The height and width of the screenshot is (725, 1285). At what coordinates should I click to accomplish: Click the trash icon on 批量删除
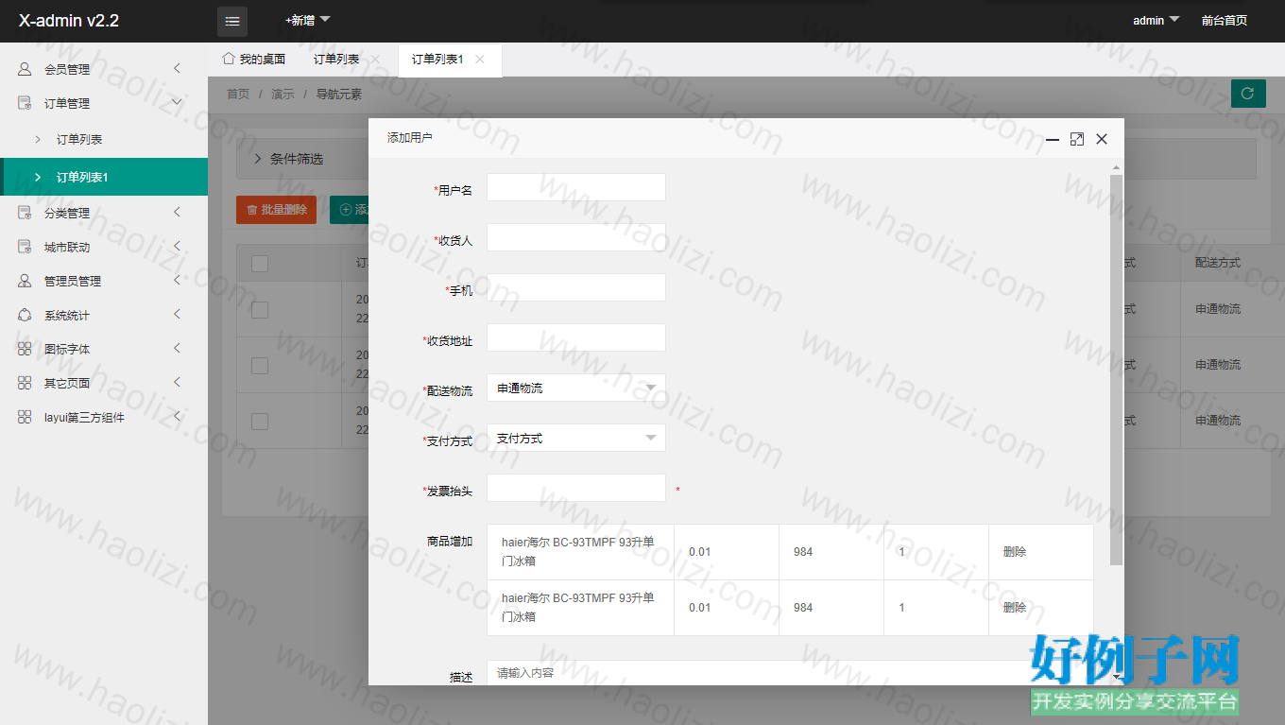[x=251, y=210]
